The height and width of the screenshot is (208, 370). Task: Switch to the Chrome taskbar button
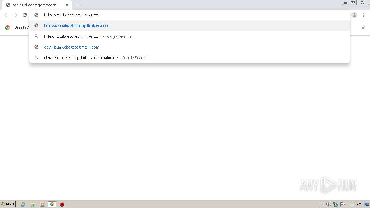coord(52,204)
